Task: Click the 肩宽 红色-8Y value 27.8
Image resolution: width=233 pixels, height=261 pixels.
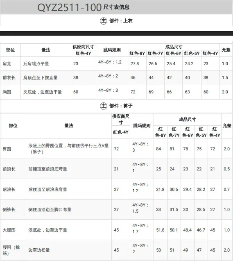Action: [135, 64]
